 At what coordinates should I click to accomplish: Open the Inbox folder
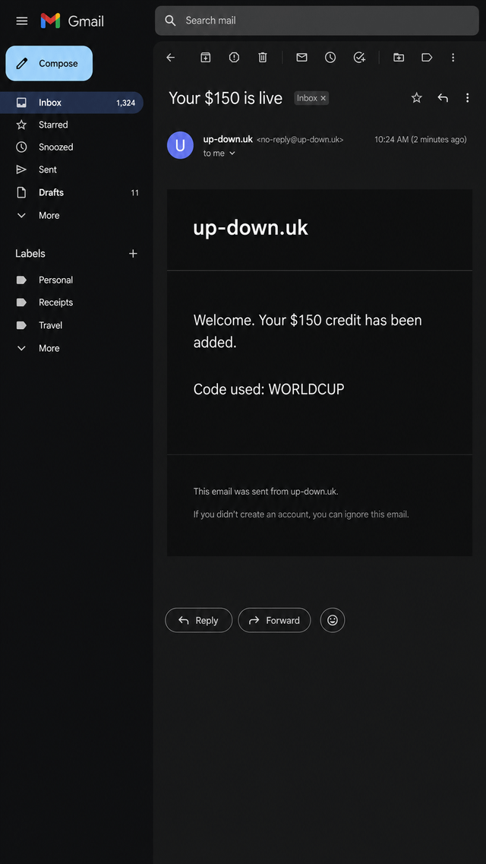click(x=71, y=103)
